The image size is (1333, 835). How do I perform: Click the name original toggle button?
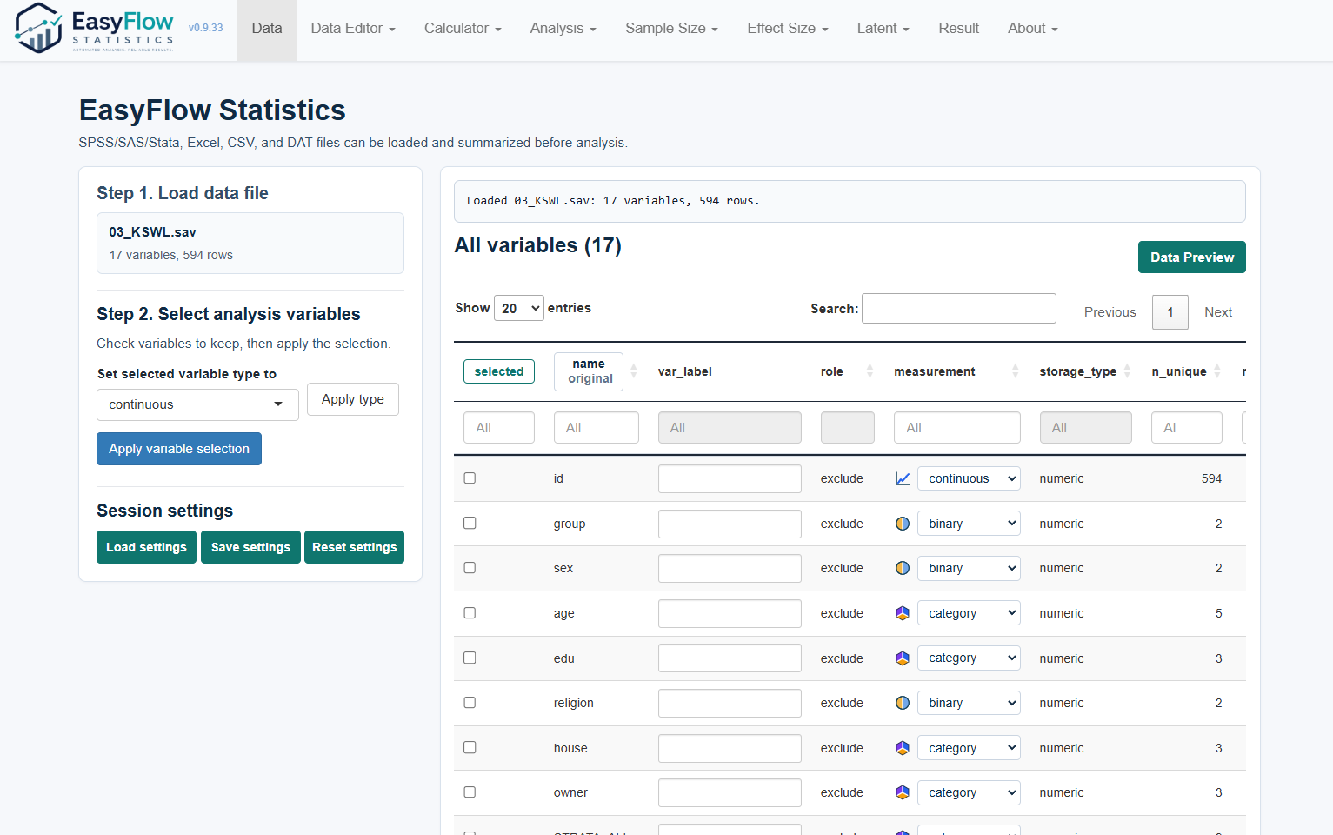tap(589, 371)
